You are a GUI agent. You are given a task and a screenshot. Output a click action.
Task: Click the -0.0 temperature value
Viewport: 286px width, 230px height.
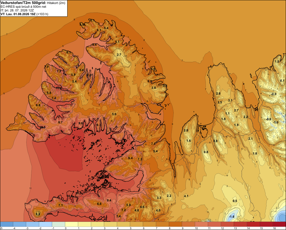pyautogui.click(x=274, y=94)
